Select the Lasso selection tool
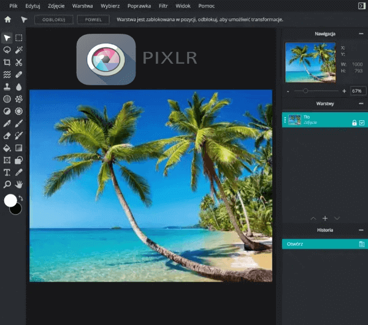 [7, 50]
